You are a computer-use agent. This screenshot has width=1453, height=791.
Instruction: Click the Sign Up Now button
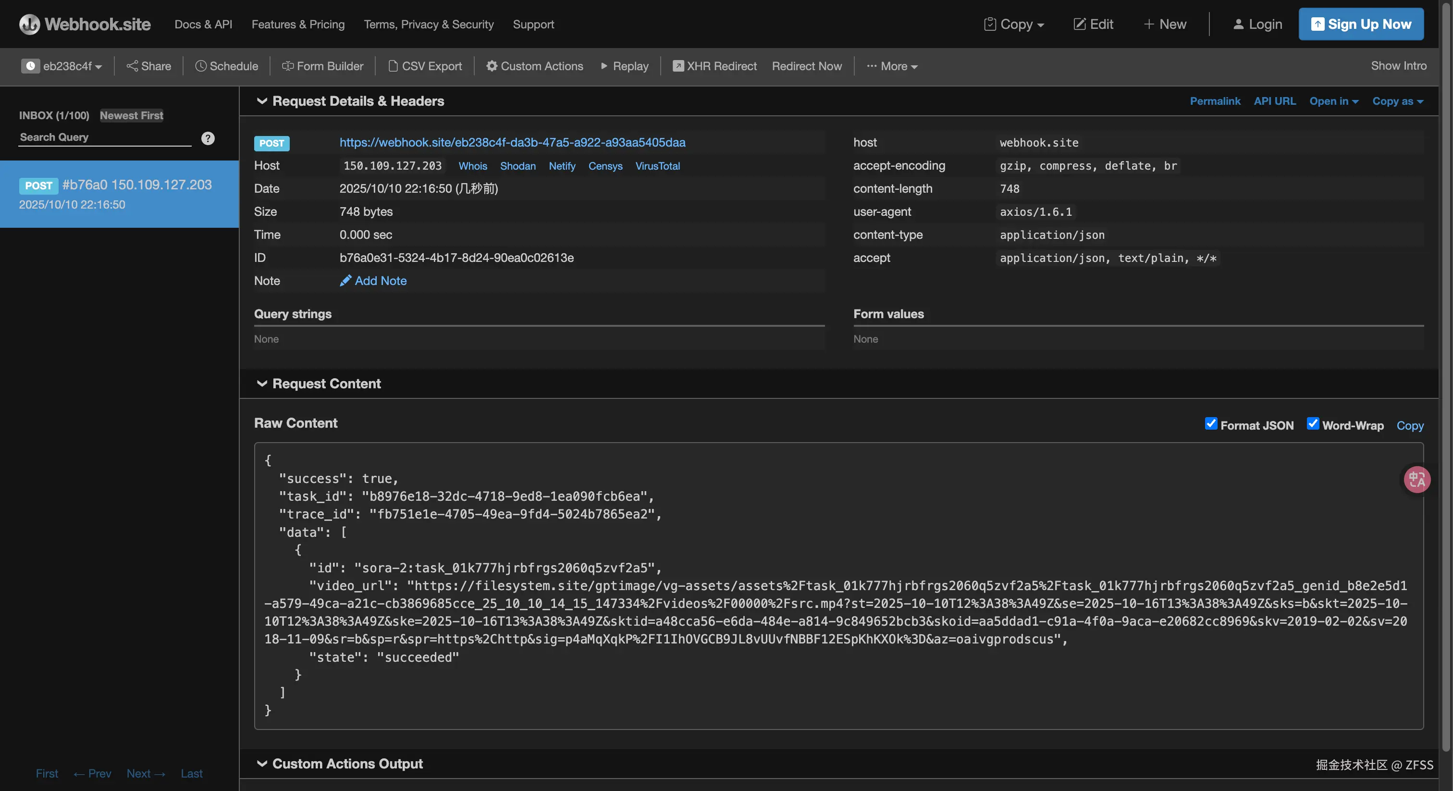point(1360,24)
